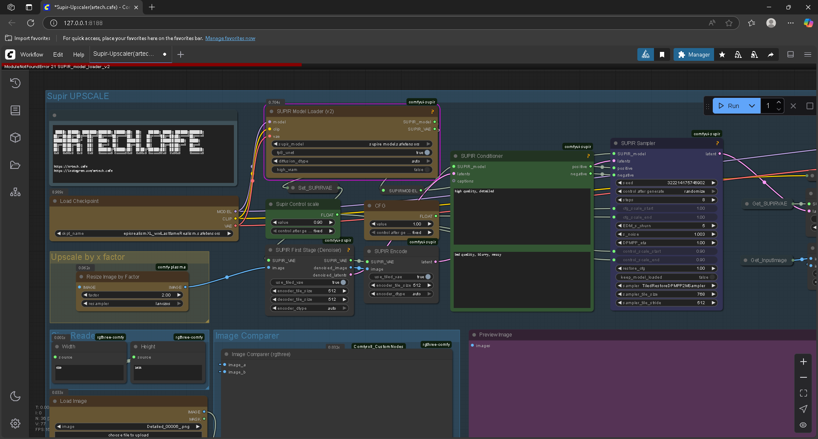Open the Help menu
The width and height of the screenshot is (818, 439).
click(78, 54)
